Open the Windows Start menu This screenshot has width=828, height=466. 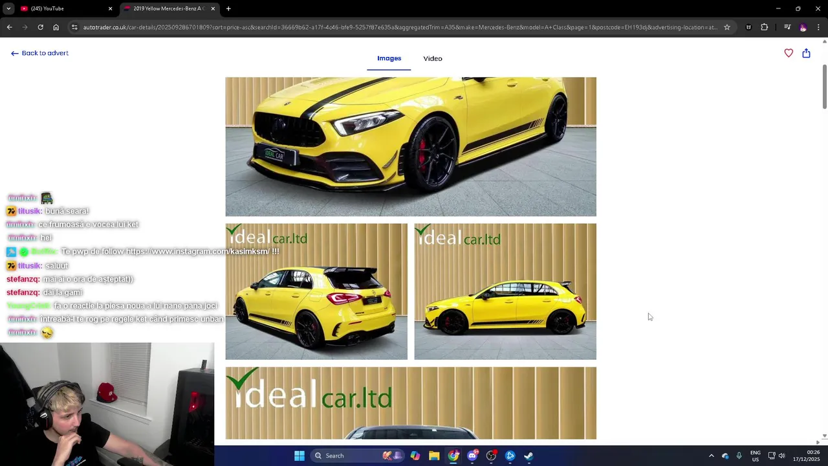(299, 456)
